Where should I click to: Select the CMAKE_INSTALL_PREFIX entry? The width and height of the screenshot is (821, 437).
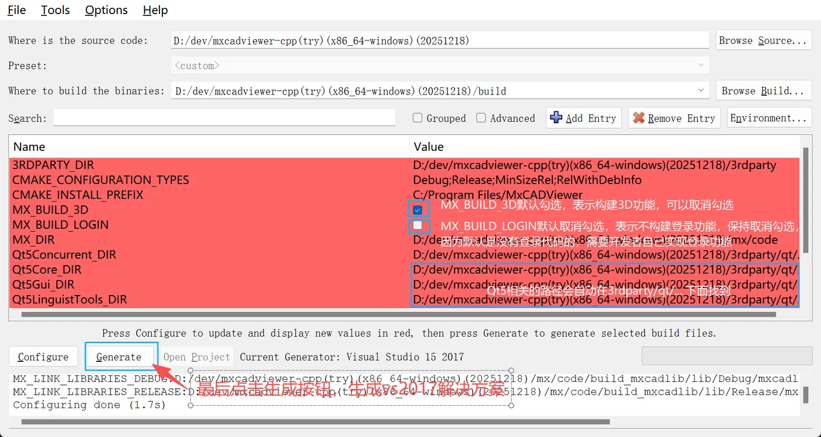pos(77,195)
